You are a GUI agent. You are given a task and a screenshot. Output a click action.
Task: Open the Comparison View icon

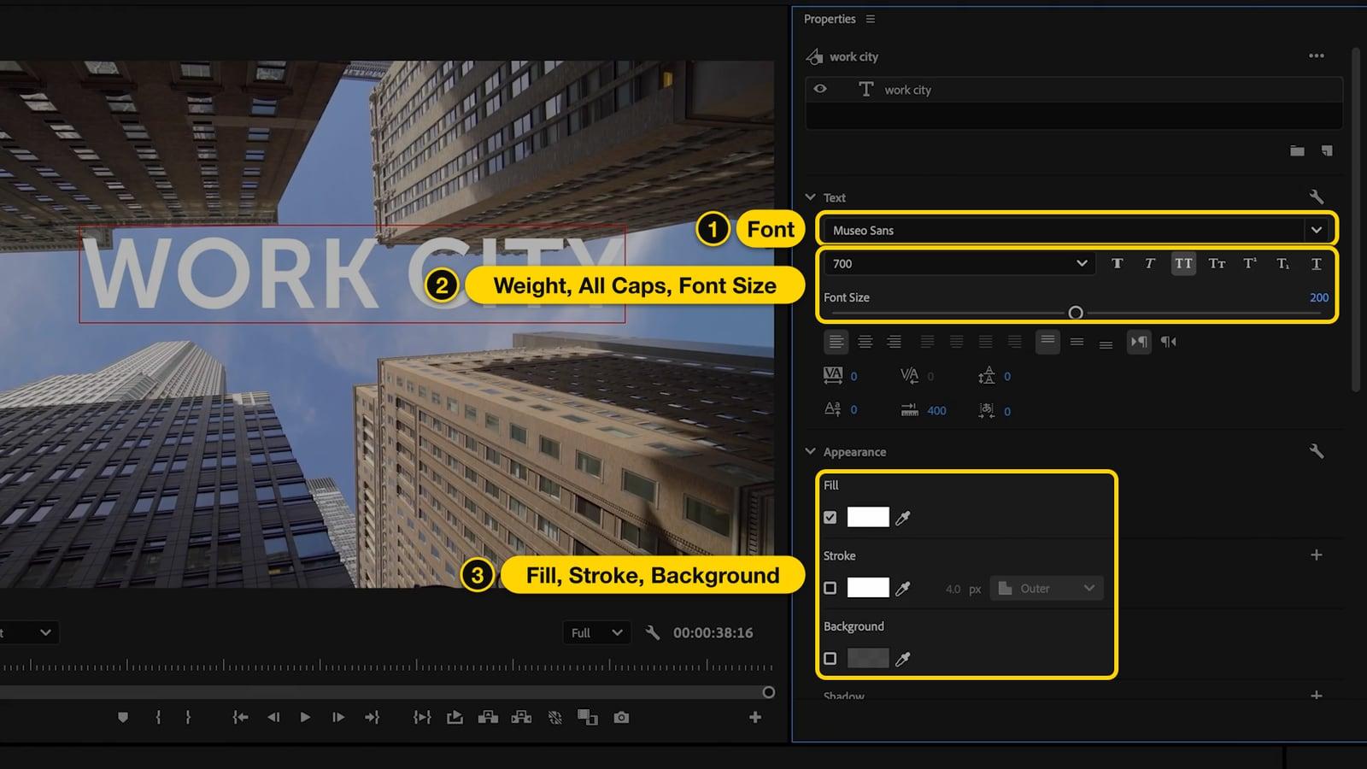click(x=588, y=718)
